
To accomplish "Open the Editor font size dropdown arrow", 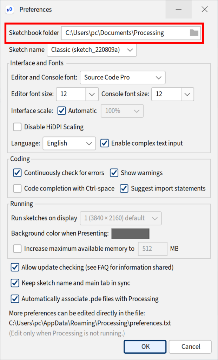I will pyautogui.click(x=92, y=94).
